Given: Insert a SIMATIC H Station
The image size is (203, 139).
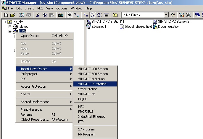Looking at the screenshot, I should 95,79.
